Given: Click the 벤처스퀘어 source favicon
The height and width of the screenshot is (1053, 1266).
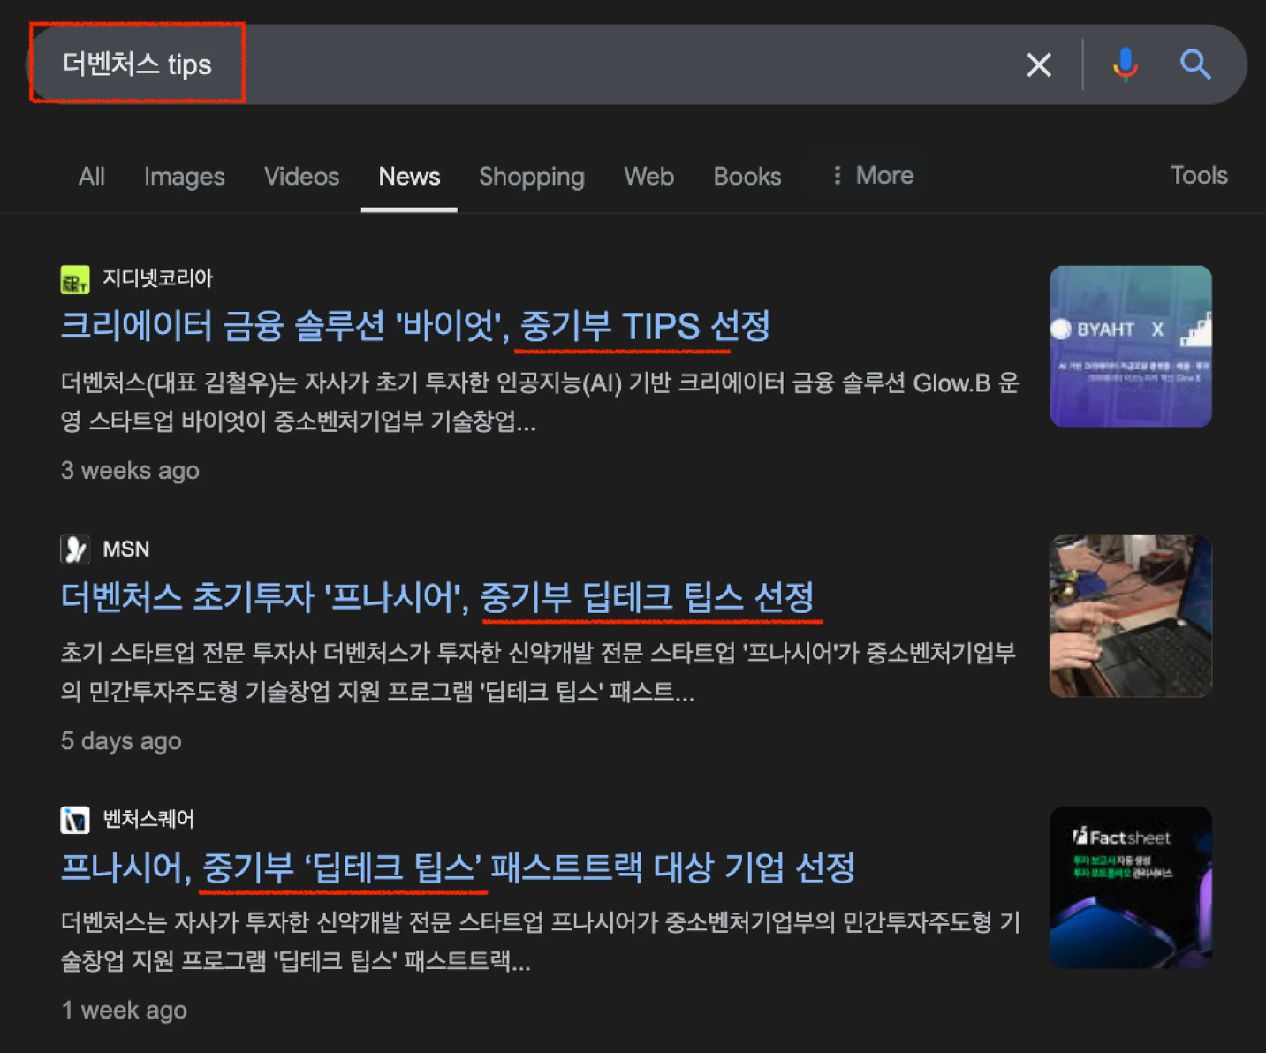Looking at the screenshot, I should [x=75, y=820].
